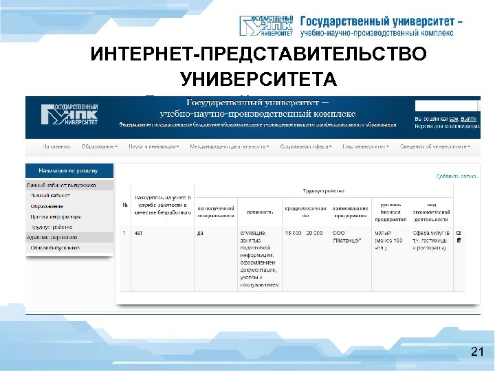Click the 'Выйти' logout link
Viewport: 495px width, 371px height.
(468, 120)
